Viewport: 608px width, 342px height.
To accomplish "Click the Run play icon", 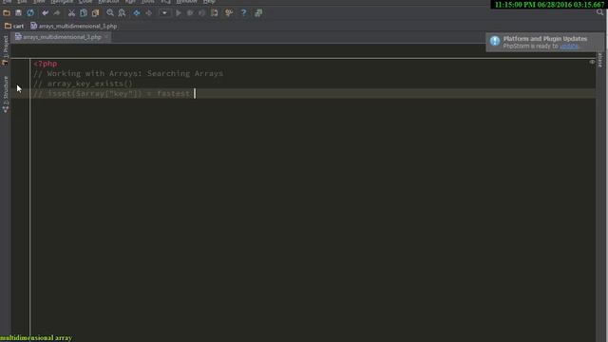I will [x=179, y=12].
